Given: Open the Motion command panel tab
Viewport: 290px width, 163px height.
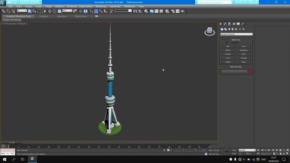Looking at the screenshot, I should pyautogui.click(x=234, y=24).
